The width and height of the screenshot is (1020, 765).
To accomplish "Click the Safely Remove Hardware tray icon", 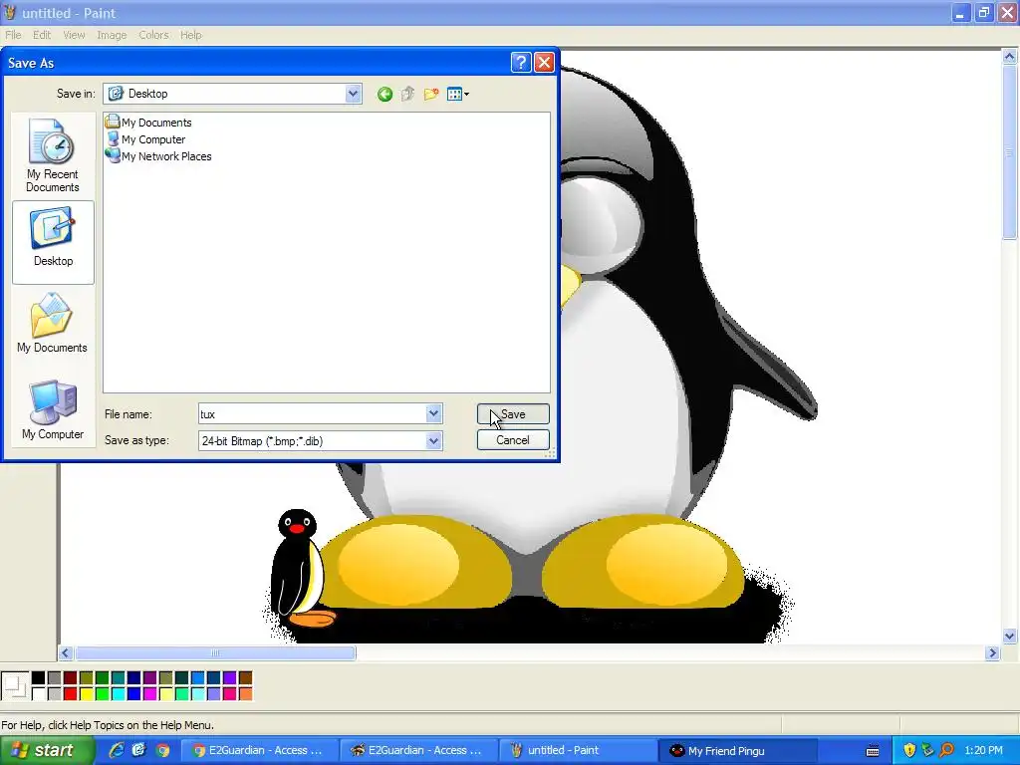I will (927, 750).
